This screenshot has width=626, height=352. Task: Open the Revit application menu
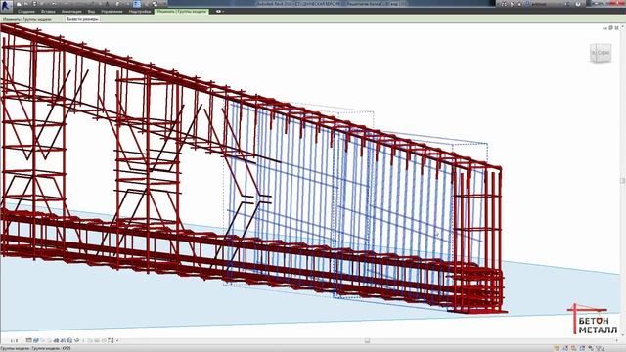pyautogui.click(x=7, y=6)
